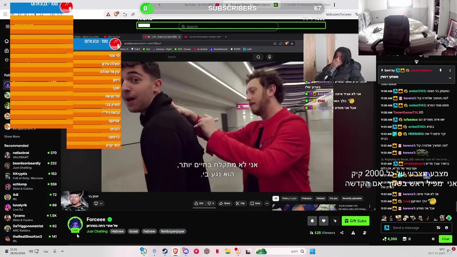Click the israel tag
Screen dimensions: 457x257
tap(133, 231)
